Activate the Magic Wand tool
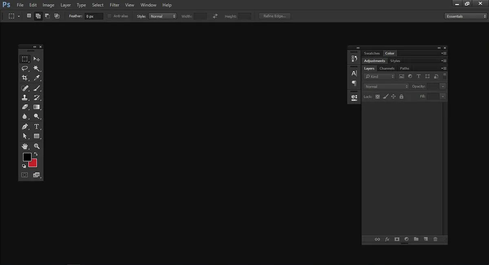The image size is (489, 265). point(36,68)
